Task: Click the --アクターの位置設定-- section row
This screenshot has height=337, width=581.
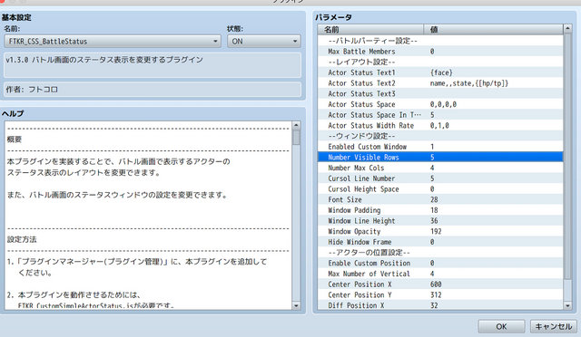Action: coord(440,252)
